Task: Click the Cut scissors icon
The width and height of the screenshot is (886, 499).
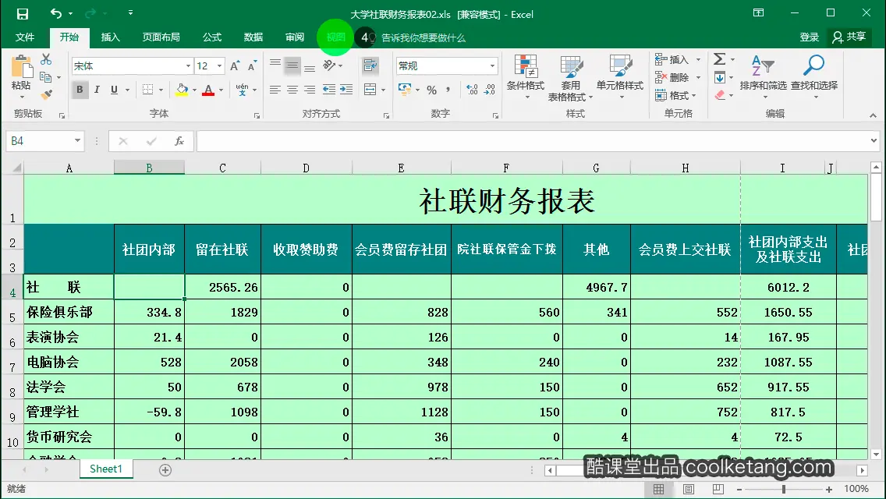Action: (46, 59)
